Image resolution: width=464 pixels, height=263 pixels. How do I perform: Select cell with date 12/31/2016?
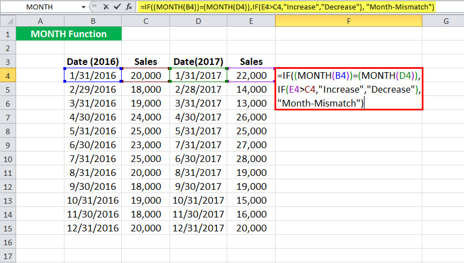click(x=93, y=228)
